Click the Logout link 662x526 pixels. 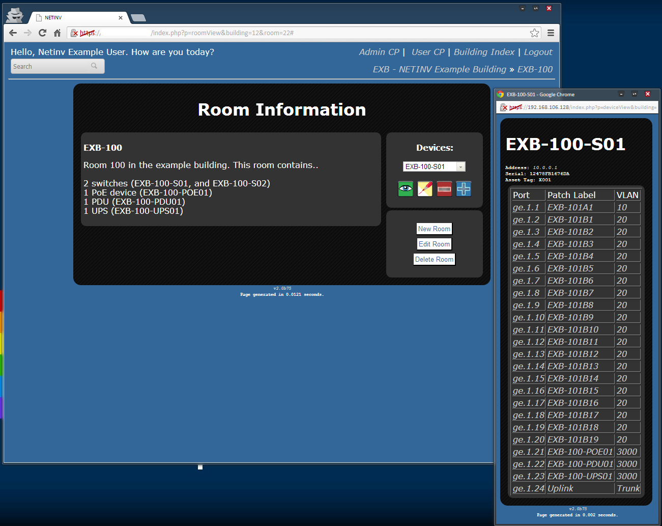point(538,52)
